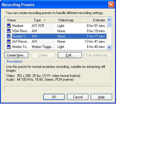Click the 8 hrs 51 mins estimate
144x150 pixels.
(x=96, y=26)
